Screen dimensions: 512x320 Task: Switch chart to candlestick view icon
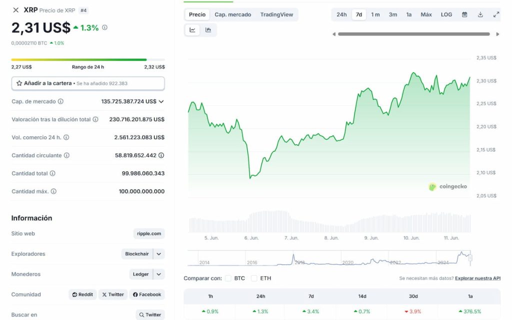coord(208,30)
